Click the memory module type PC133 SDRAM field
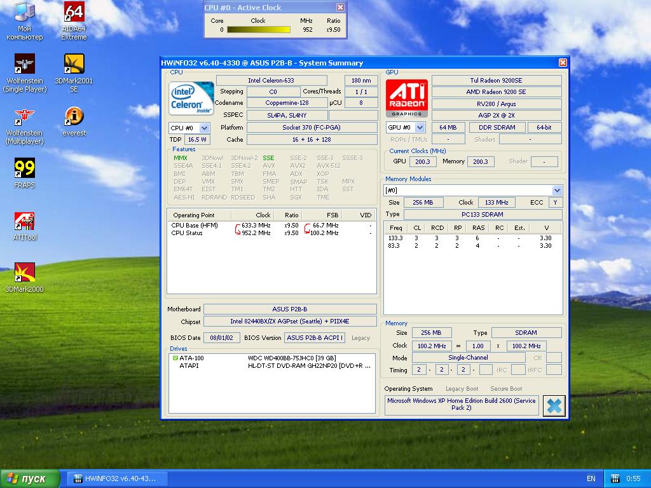Screen dimensions: 651x488 click(483, 215)
